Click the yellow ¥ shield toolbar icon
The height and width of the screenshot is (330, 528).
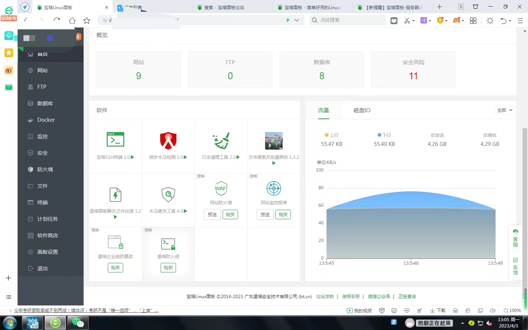point(440,21)
